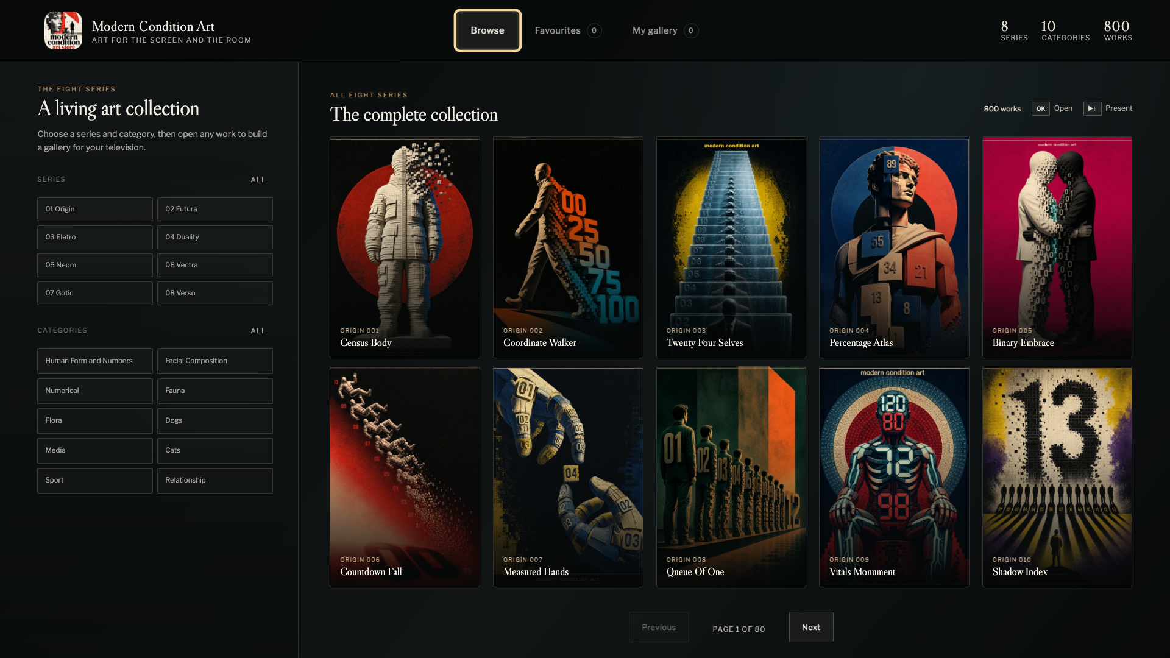Open the Measured Hands artwork
The width and height of the screenshot is (1170, 658).
click(x=568, y=476)
